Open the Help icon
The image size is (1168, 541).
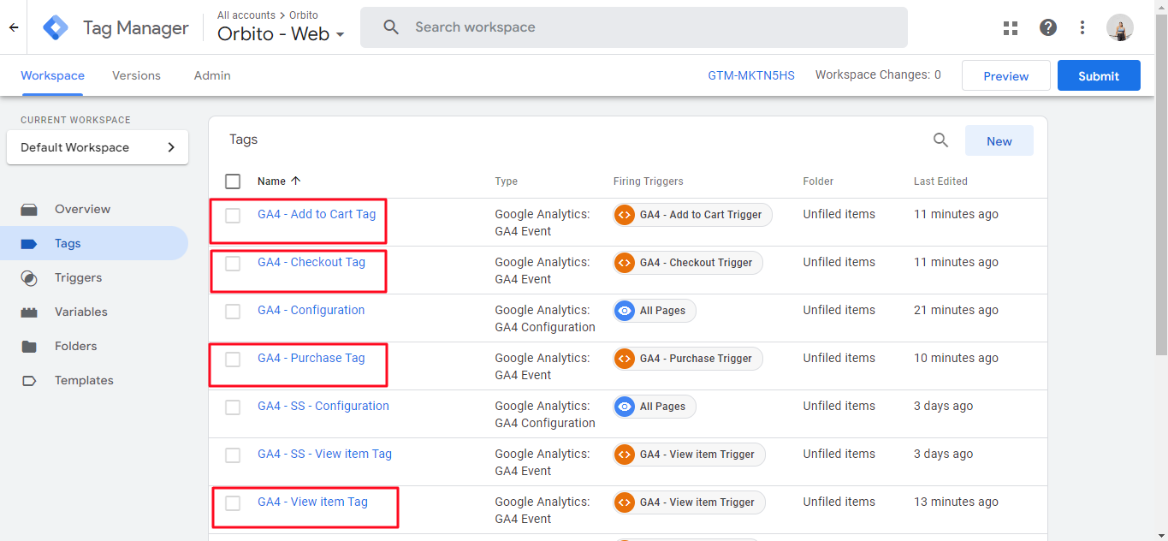1048,27
